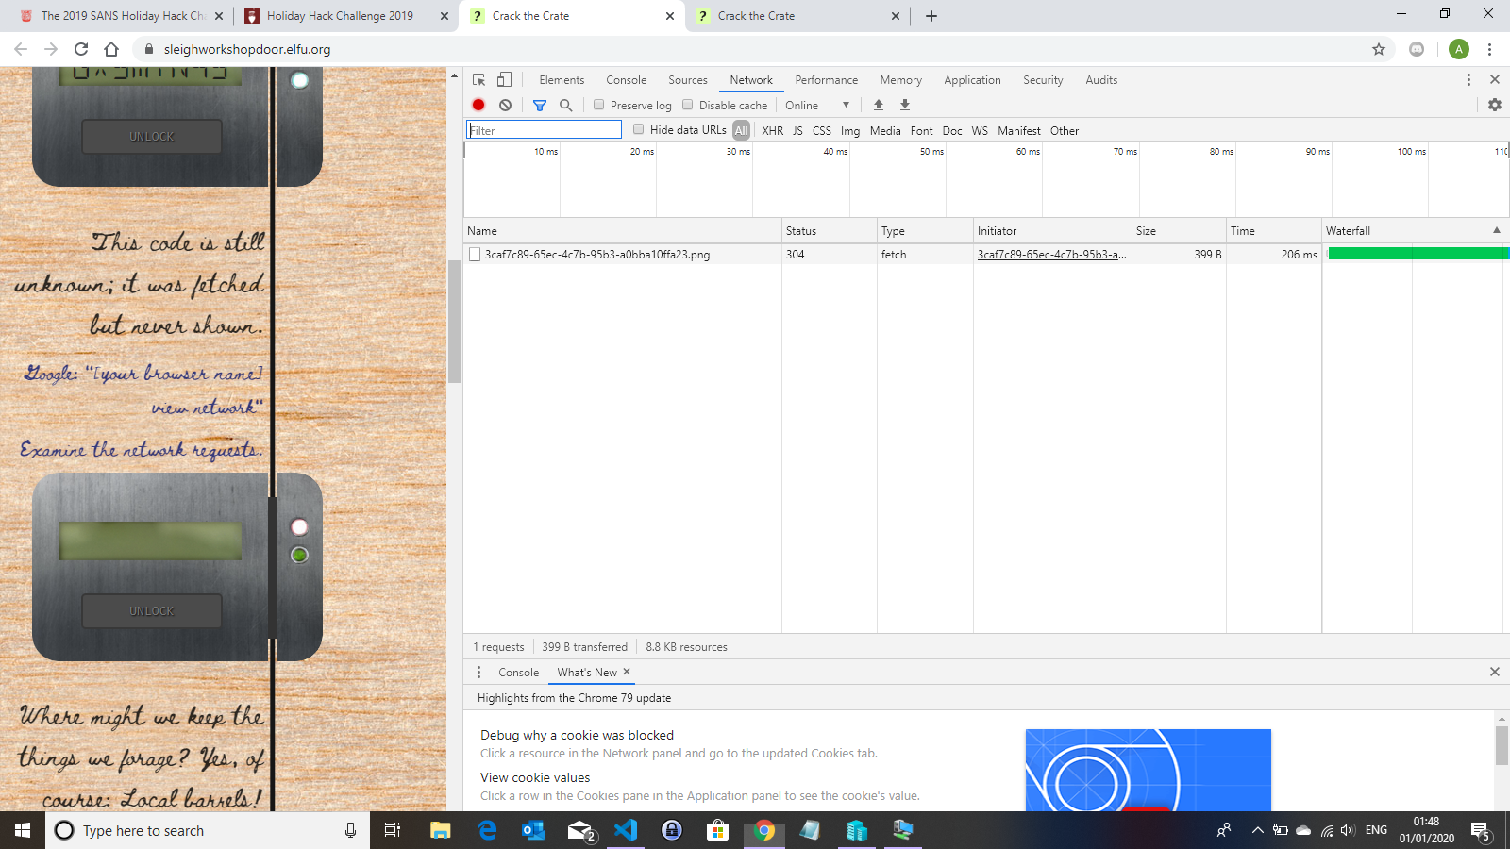The image size is (1510, 849).
Task: Open Visual Studio Code from taskbar
Action: 626,830
